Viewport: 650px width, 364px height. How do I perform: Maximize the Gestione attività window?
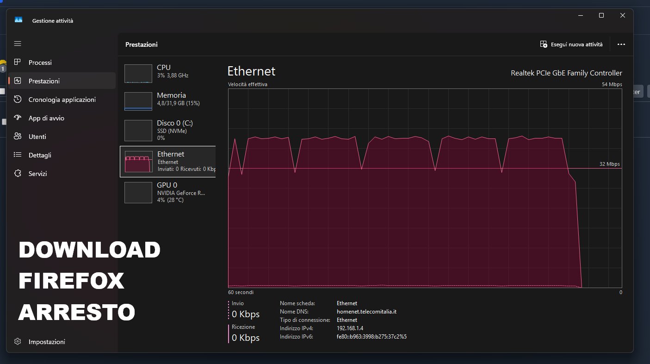(x=601, y=15)
